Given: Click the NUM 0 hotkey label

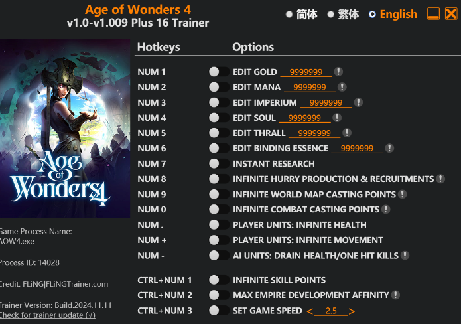Looking at the screenshot, I should tap(152, 210).
